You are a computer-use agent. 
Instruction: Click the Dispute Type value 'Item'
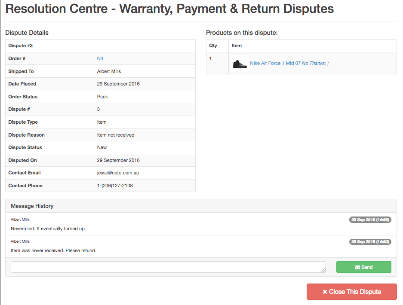pyautogui.click(x=102, y=122)
